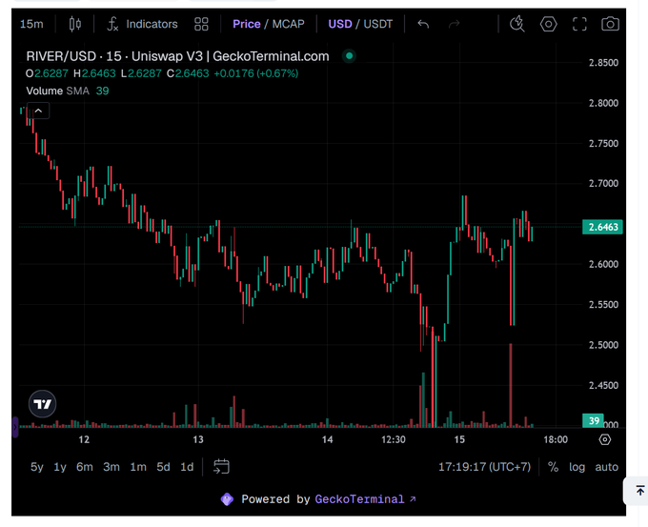Set the range to 1d

point(187,467)
